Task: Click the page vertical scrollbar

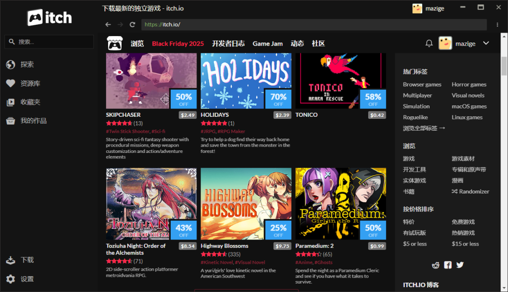Action: tap(504, 67)
